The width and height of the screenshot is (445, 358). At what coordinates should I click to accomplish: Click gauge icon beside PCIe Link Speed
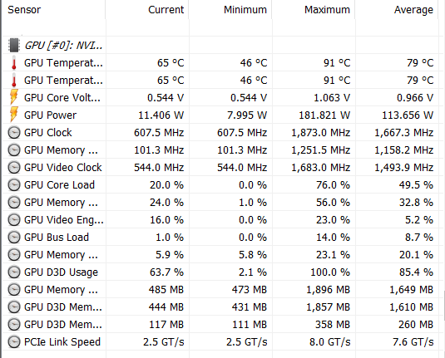pos(14,342)
